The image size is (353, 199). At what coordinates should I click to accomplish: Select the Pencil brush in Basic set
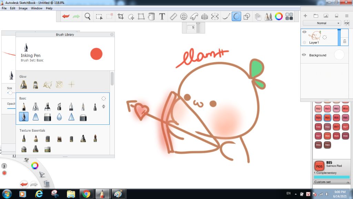(24, 106)
